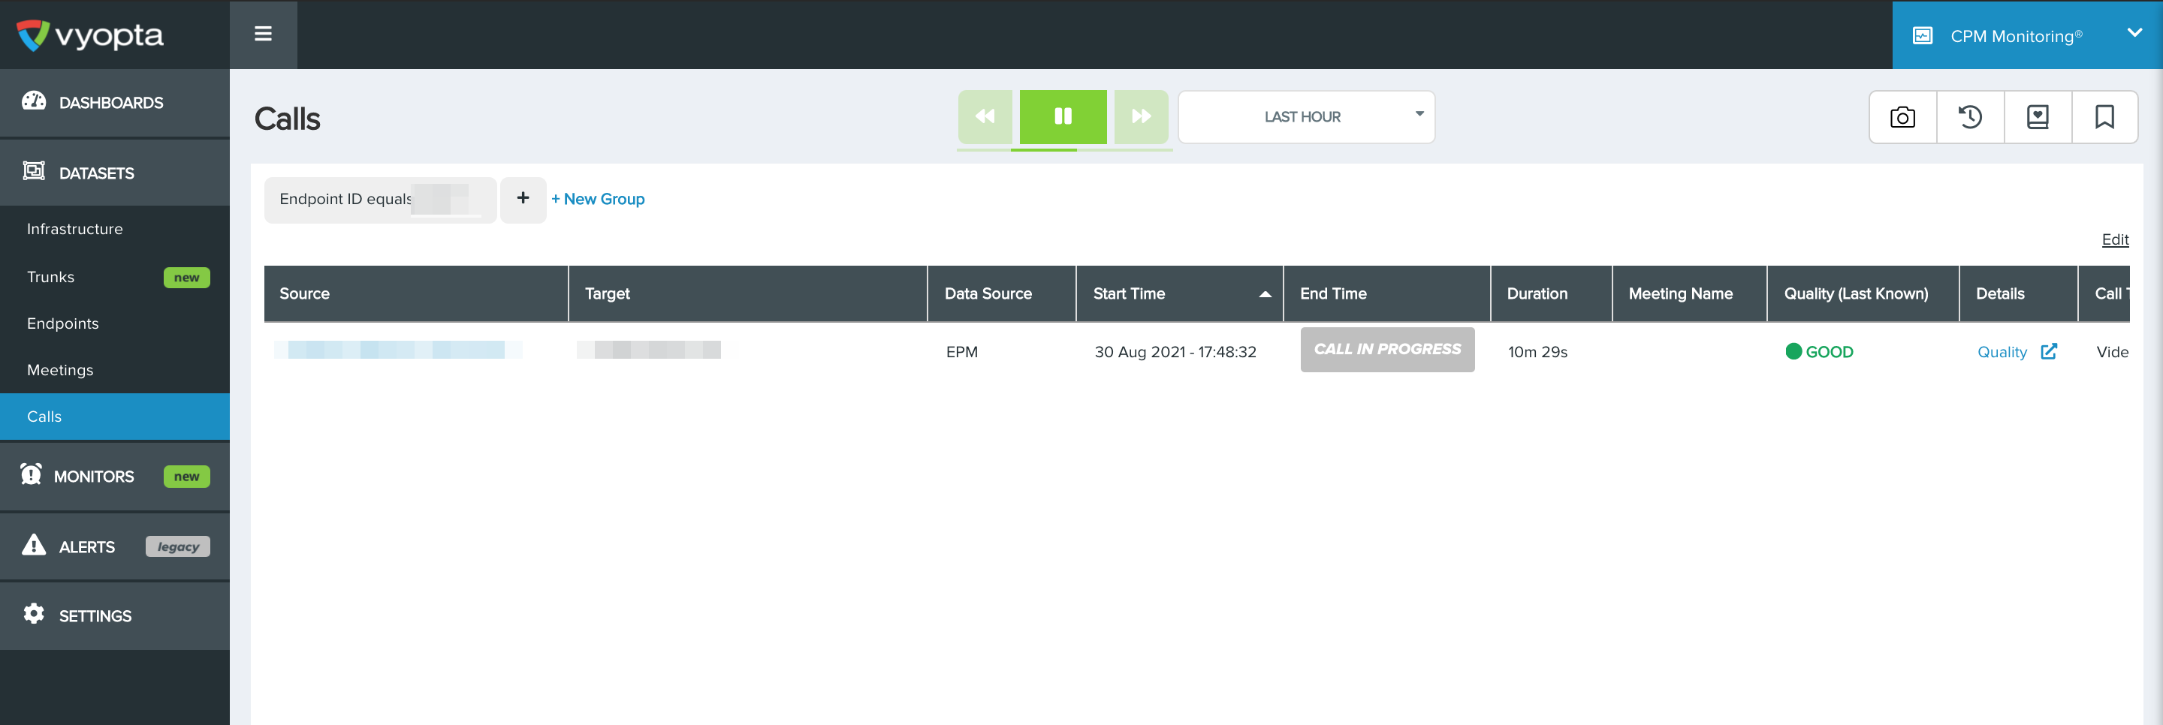The width and height of the screenshot is (2163, 725).
Task: Sort by the Meeting Name column
Action: [1689, 293]
